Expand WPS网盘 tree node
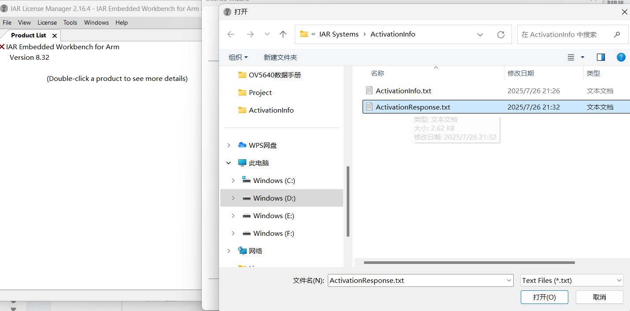 (x=228, y=145)
